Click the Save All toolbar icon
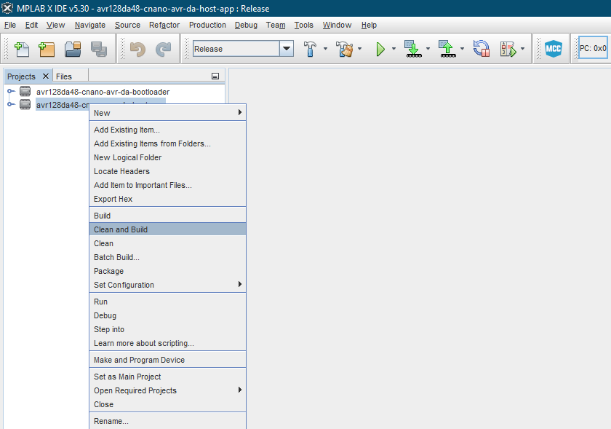Screen dimensions: 611x429 99,50
